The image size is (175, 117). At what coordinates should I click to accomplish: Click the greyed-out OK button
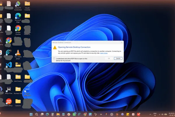tap(109, 58)
